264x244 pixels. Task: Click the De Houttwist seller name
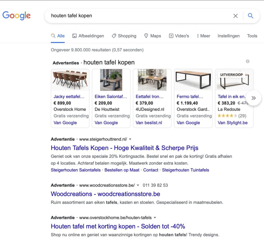pos(107,109)
